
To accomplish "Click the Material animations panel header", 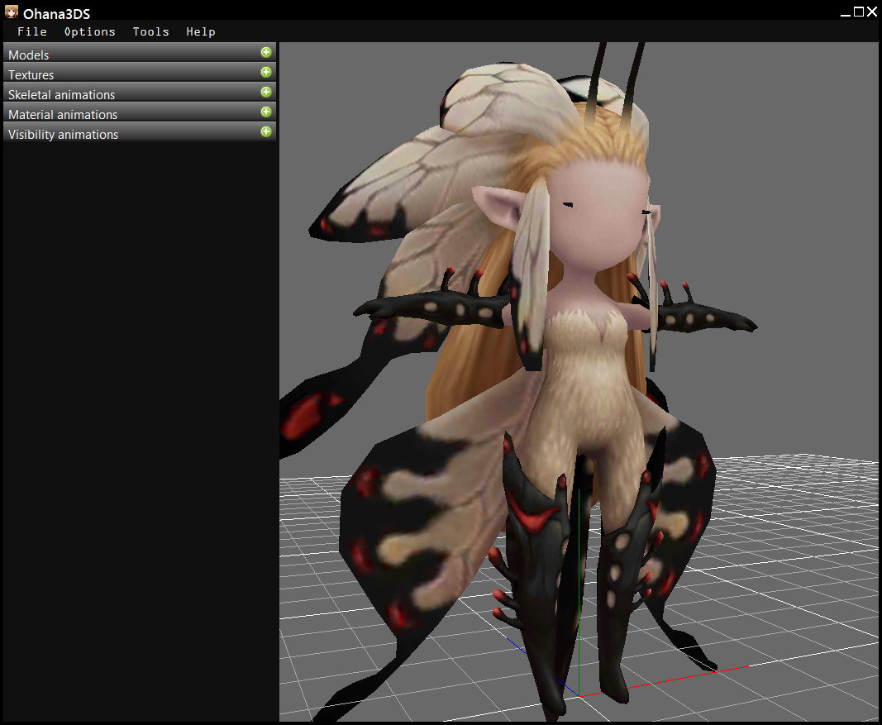I will click(140, 112).
